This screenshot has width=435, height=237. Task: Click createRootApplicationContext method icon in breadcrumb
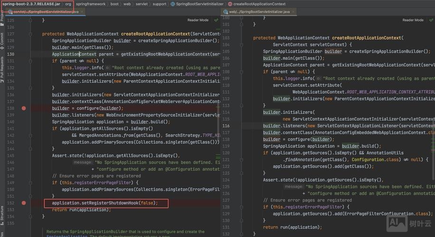point(229,4)
